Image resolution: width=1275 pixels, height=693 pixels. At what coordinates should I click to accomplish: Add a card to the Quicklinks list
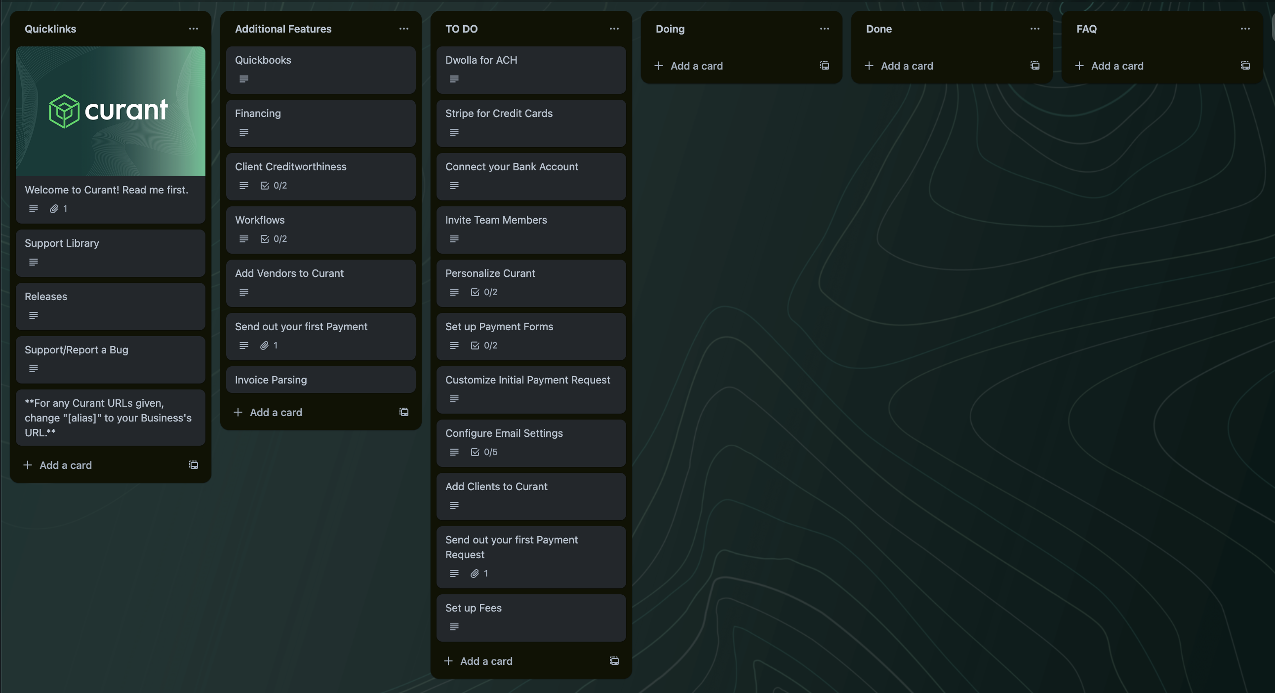99,465
